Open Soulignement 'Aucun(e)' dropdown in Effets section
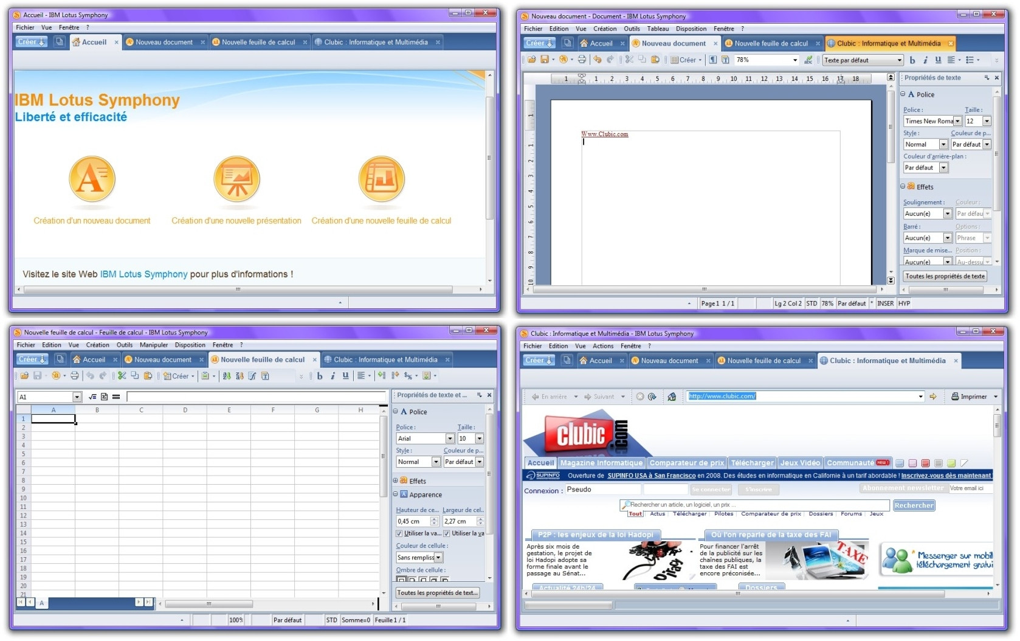Viewport: 1020px width, 641px height. tap(947, 213)
